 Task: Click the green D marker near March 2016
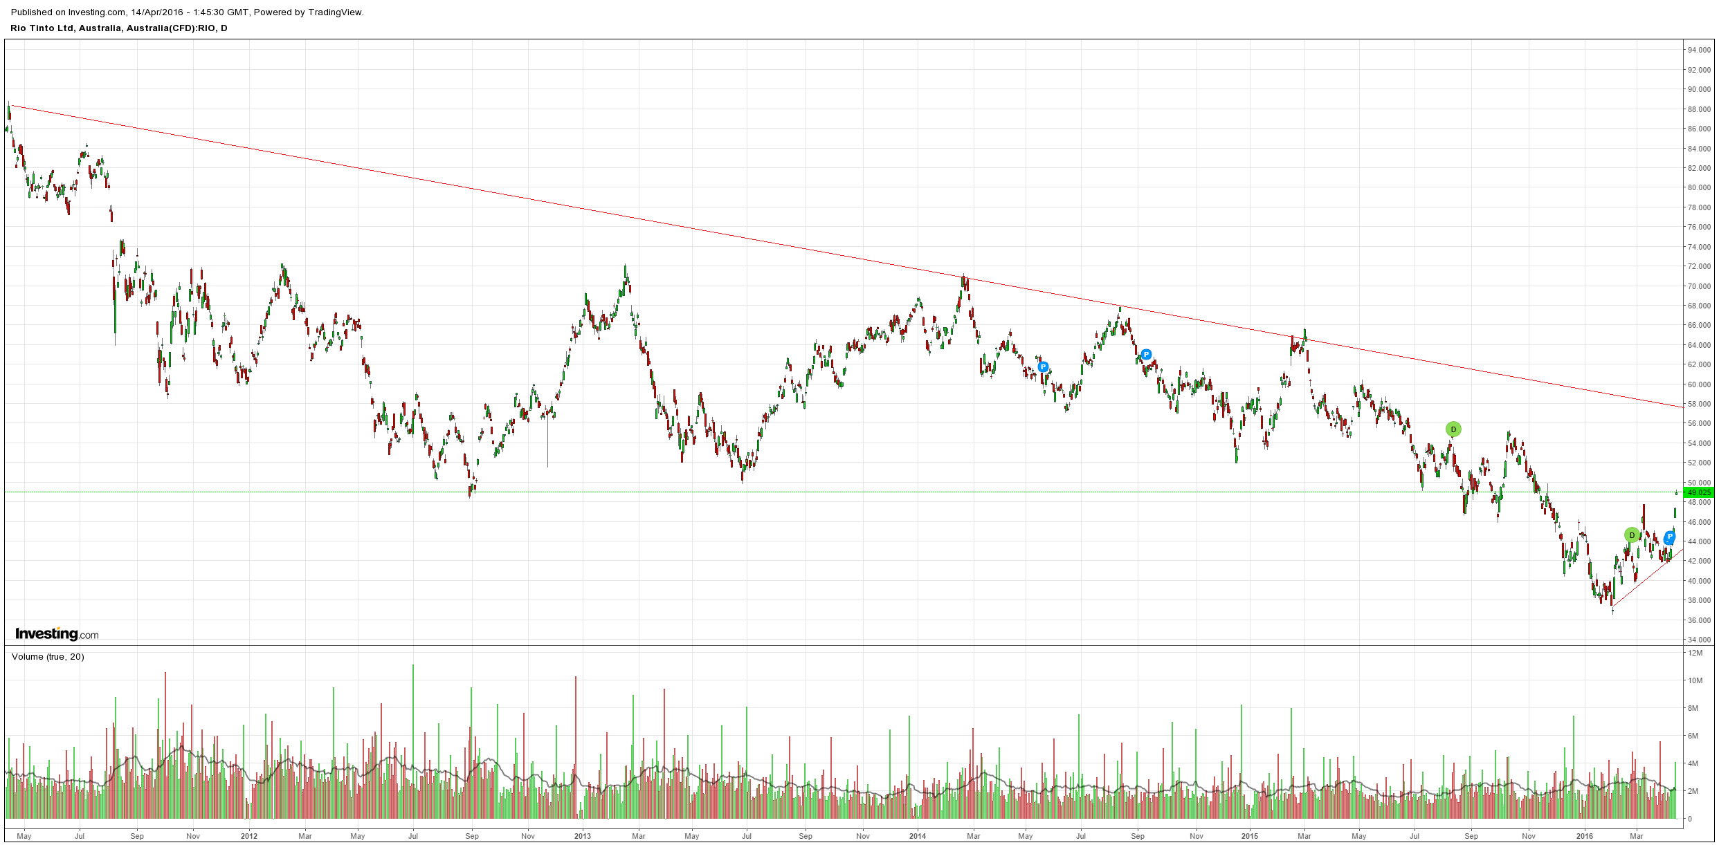pos(1632,535)
